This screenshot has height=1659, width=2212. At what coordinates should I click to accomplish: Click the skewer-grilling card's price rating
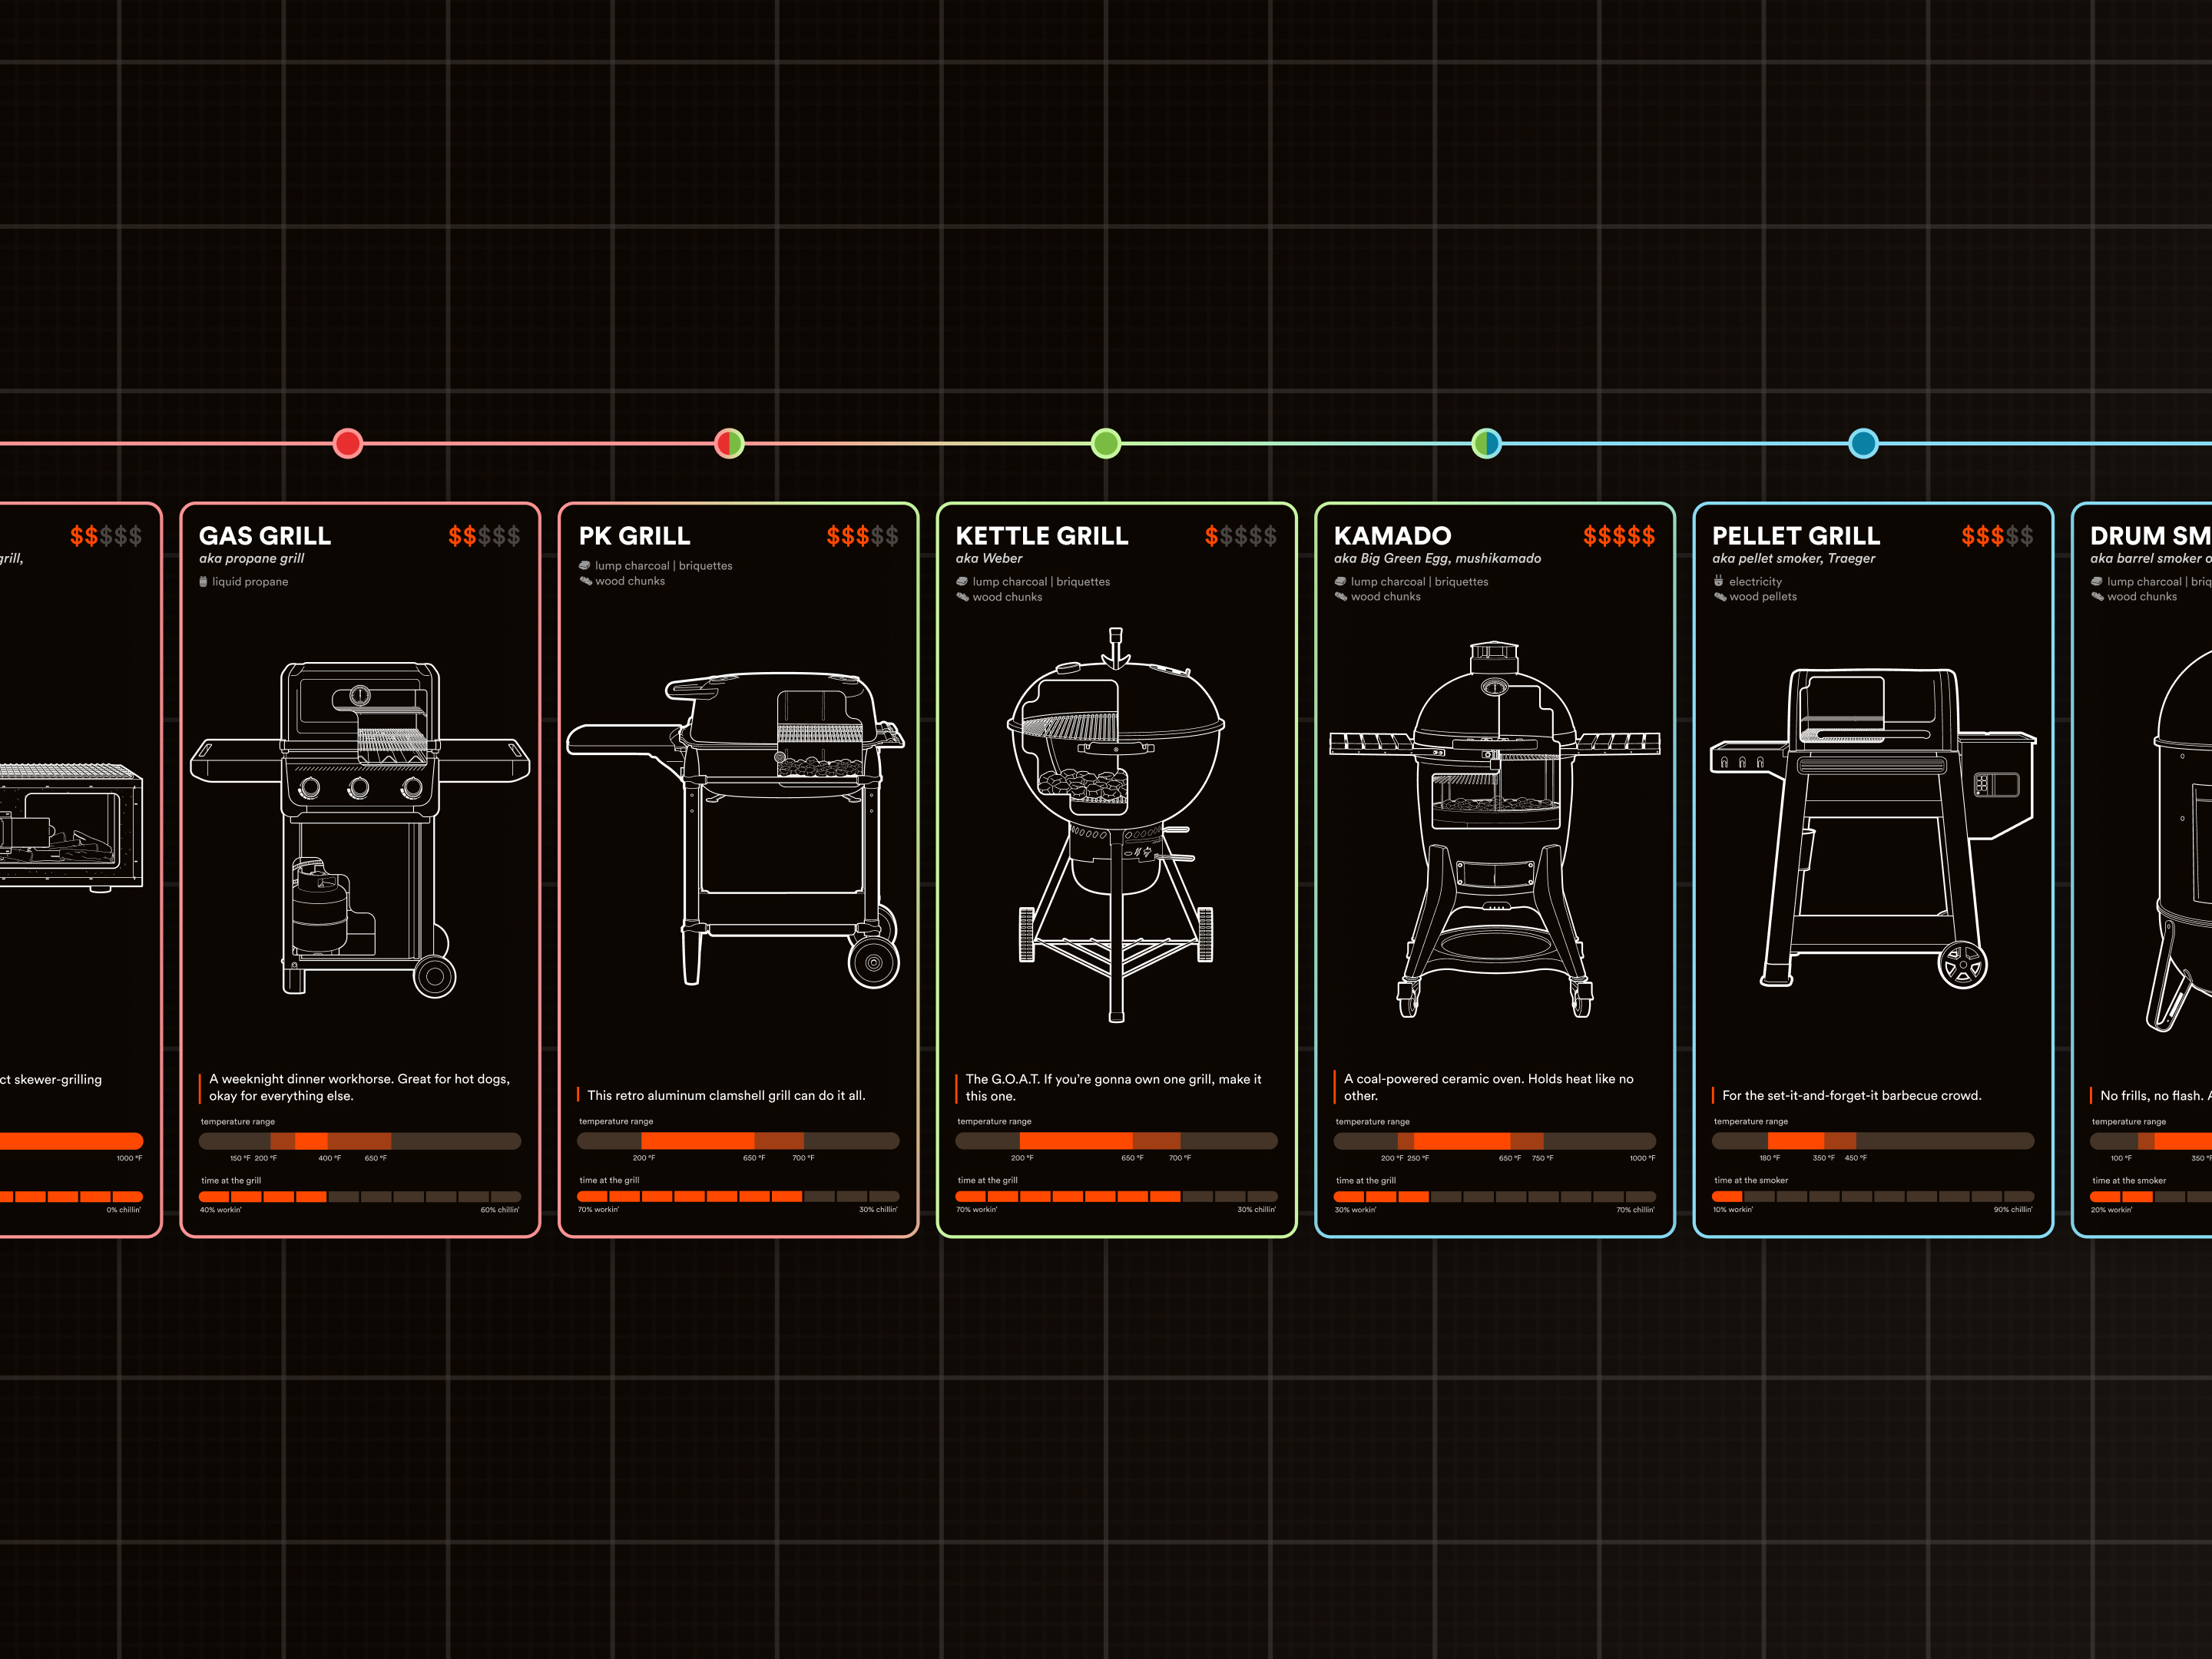106,536
